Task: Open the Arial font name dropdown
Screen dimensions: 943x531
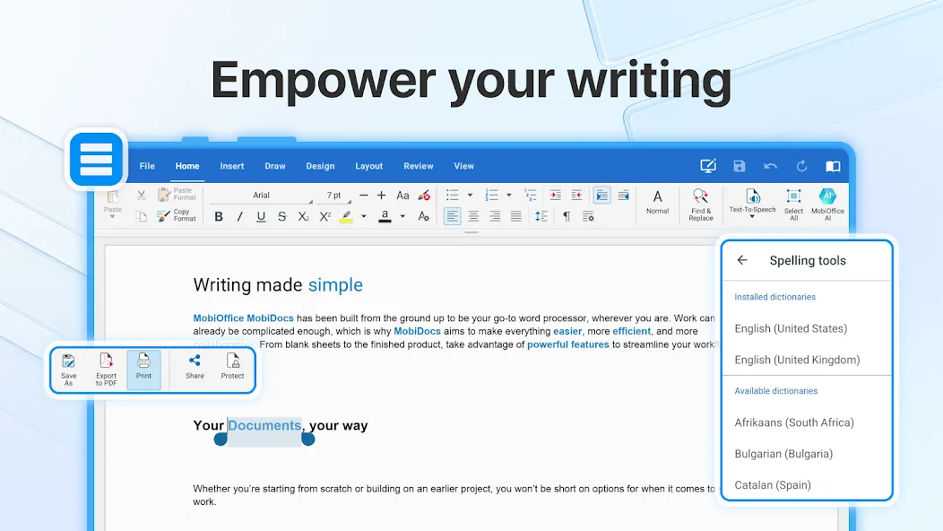Action: (262, 196)
